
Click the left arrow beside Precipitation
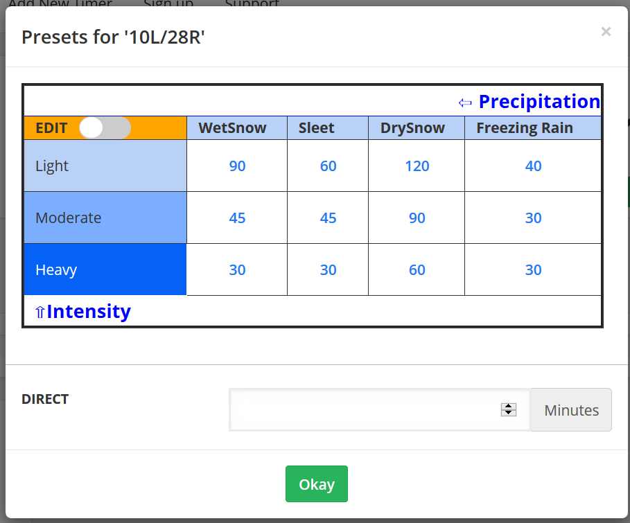pyautogui.click(x=465, y=103)
